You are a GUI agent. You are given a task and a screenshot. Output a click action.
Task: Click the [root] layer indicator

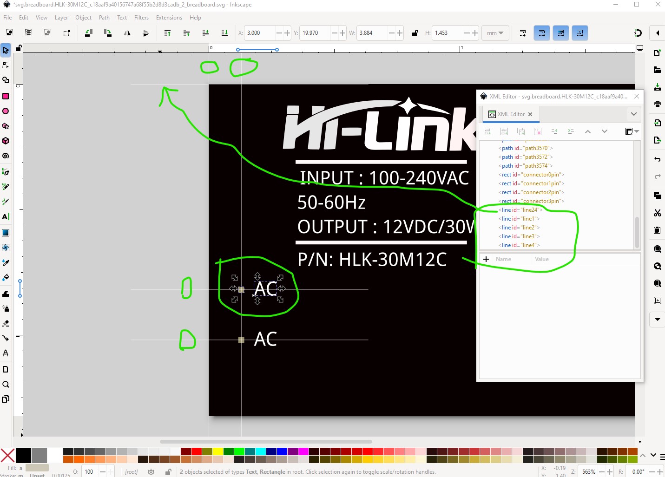click(x=132, y=472)
